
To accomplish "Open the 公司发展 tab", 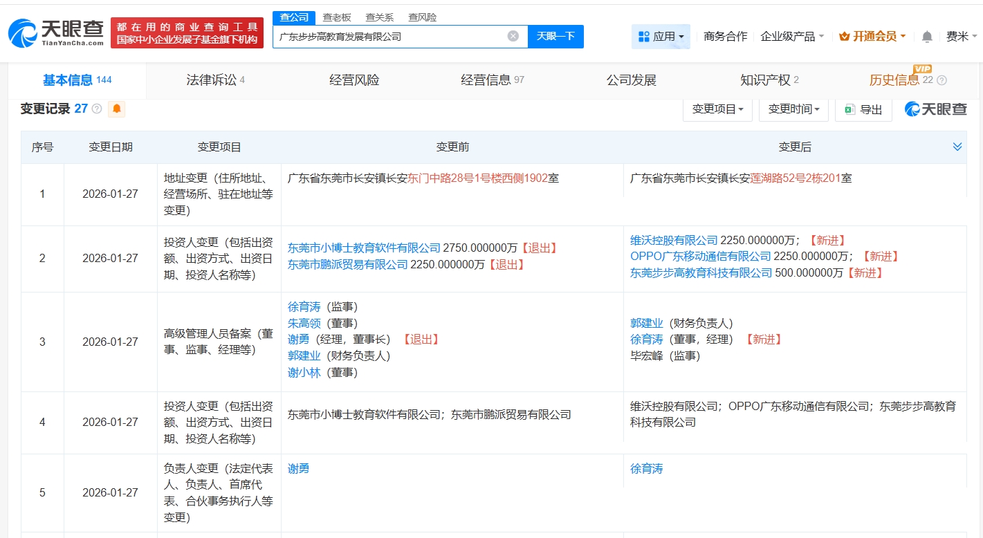I will point(631,80).
